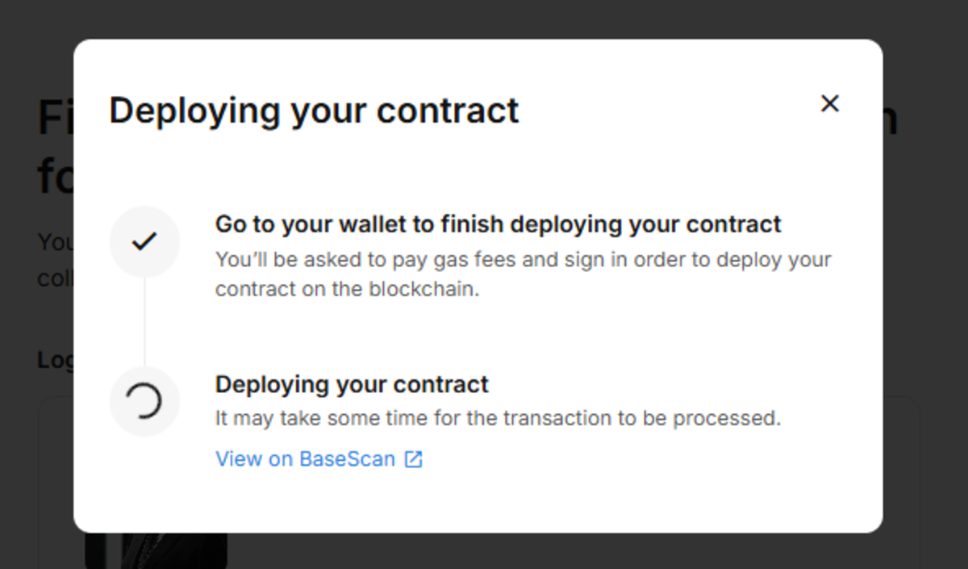Click the second heading line starting fo
This screenshot has height=569, width=968.
point(56,178)
